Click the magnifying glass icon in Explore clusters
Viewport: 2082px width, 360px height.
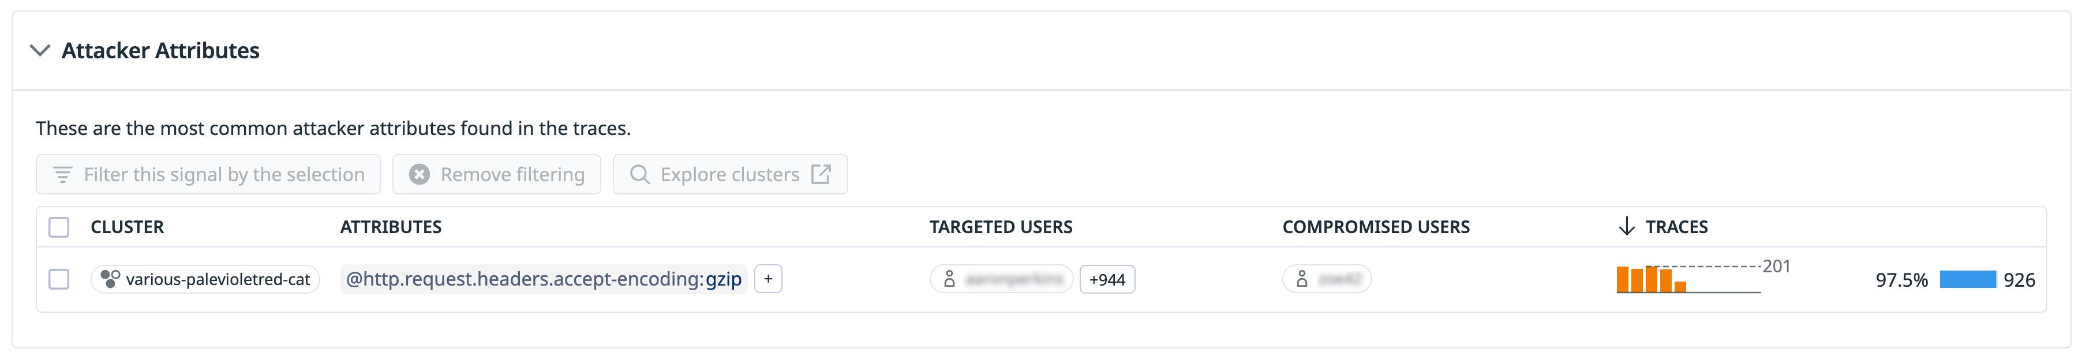coord(641,174)
